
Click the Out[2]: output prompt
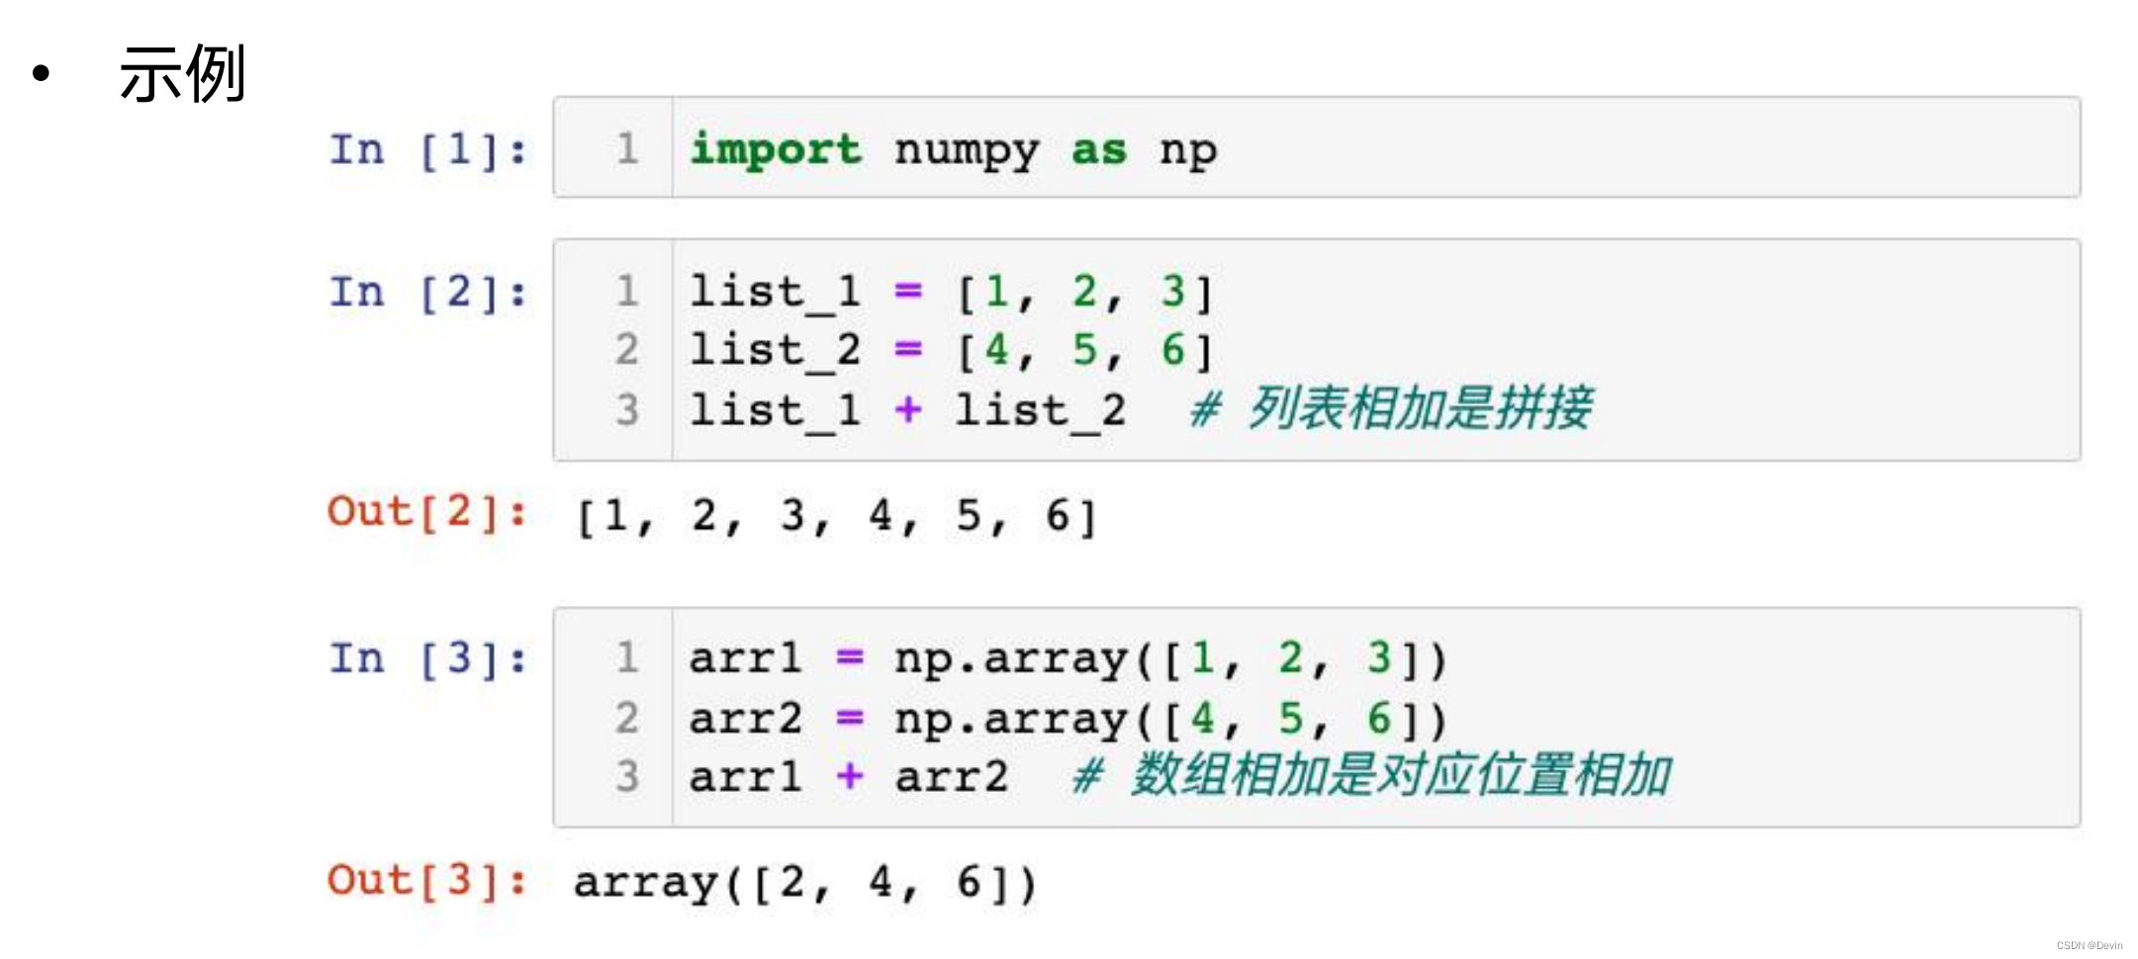pyautogui.click(x=427, y=512)
